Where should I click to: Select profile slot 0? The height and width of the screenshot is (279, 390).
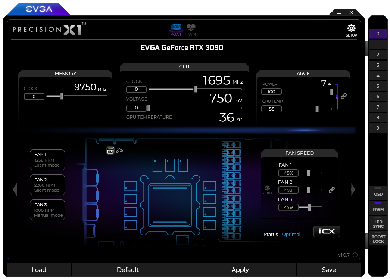378,34
